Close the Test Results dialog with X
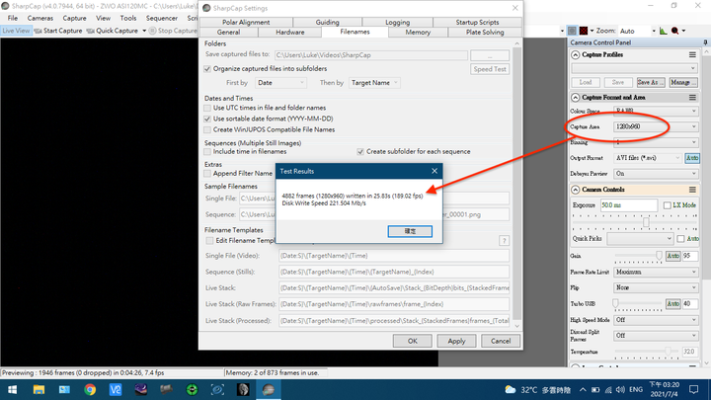The width and height of the screenshot is (711, 400). tap(434, 171)
